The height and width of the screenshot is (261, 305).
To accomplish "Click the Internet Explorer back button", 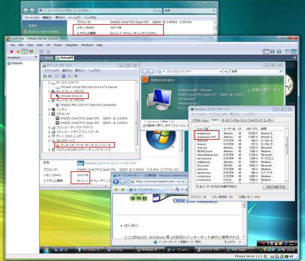I will [116, 182].
